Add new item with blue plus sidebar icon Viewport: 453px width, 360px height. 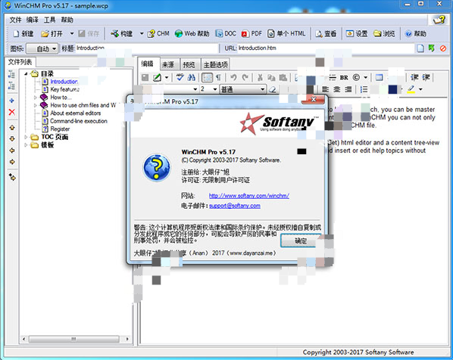(x=12, y=101)
